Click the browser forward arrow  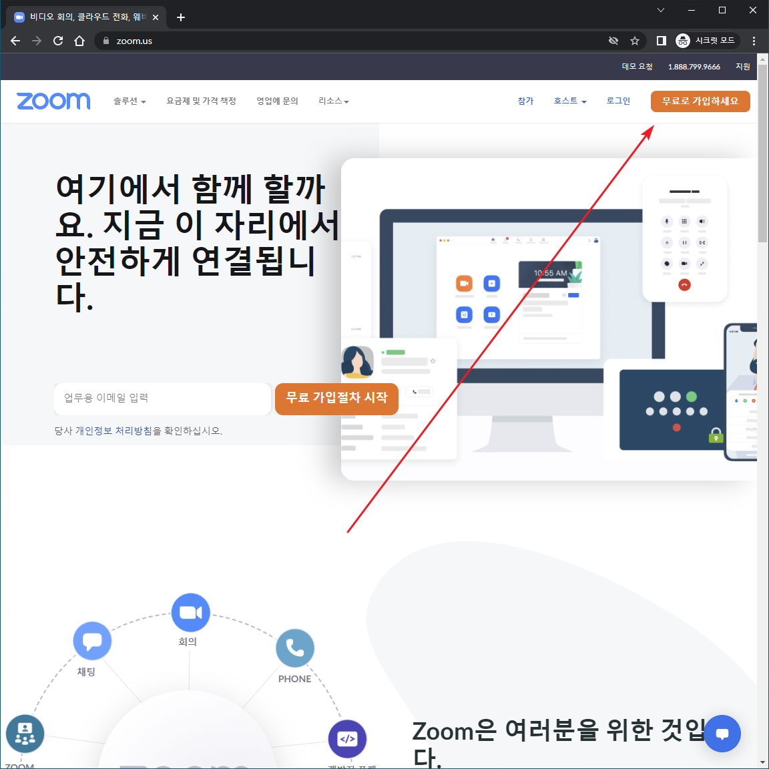tap(37, 41)
